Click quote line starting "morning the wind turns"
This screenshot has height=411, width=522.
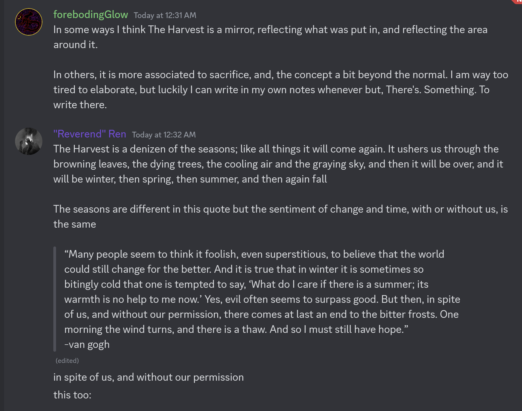point(236,329)
